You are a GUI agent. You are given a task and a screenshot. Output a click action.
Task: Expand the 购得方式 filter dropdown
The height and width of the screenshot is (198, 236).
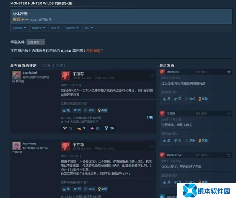click(39, 28)
